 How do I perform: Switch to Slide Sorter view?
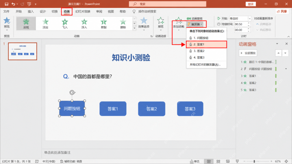pyautogui.click(x=218, y=161)
